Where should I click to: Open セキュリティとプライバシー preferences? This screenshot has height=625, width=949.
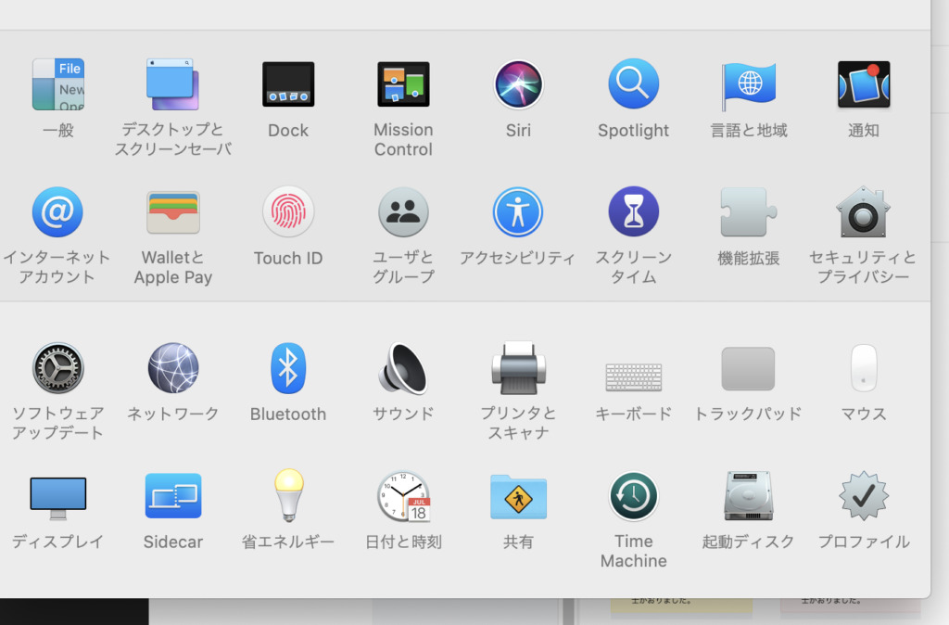pyautogui.click(x=864, y=212)
